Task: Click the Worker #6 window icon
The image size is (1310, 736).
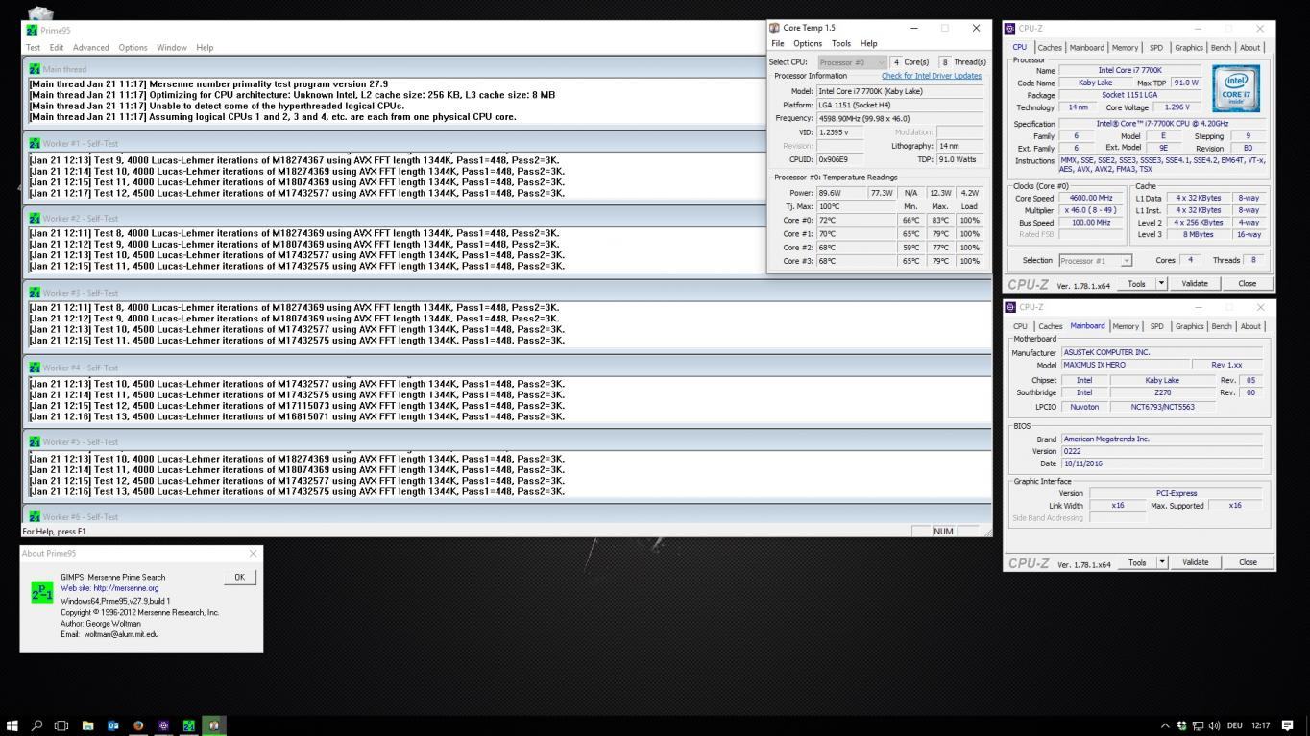Action: pos(35,516)
